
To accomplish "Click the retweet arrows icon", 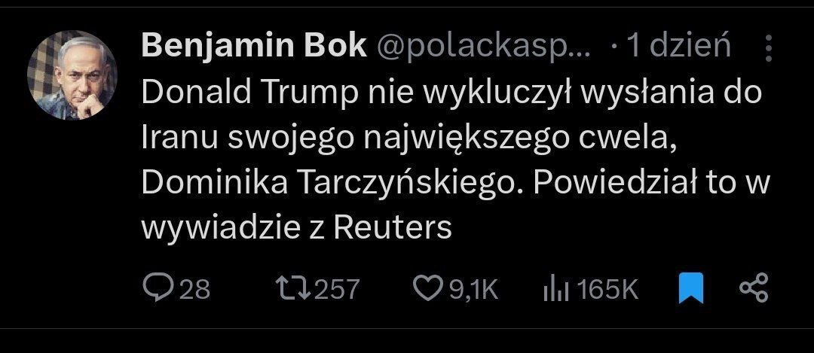I will coord(291,288).
